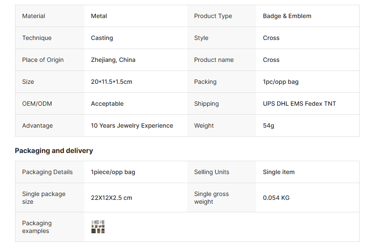Select the 1pc/opp bag packing value
Viewport: 385px width, 248px height.
(x=281, y=82)
